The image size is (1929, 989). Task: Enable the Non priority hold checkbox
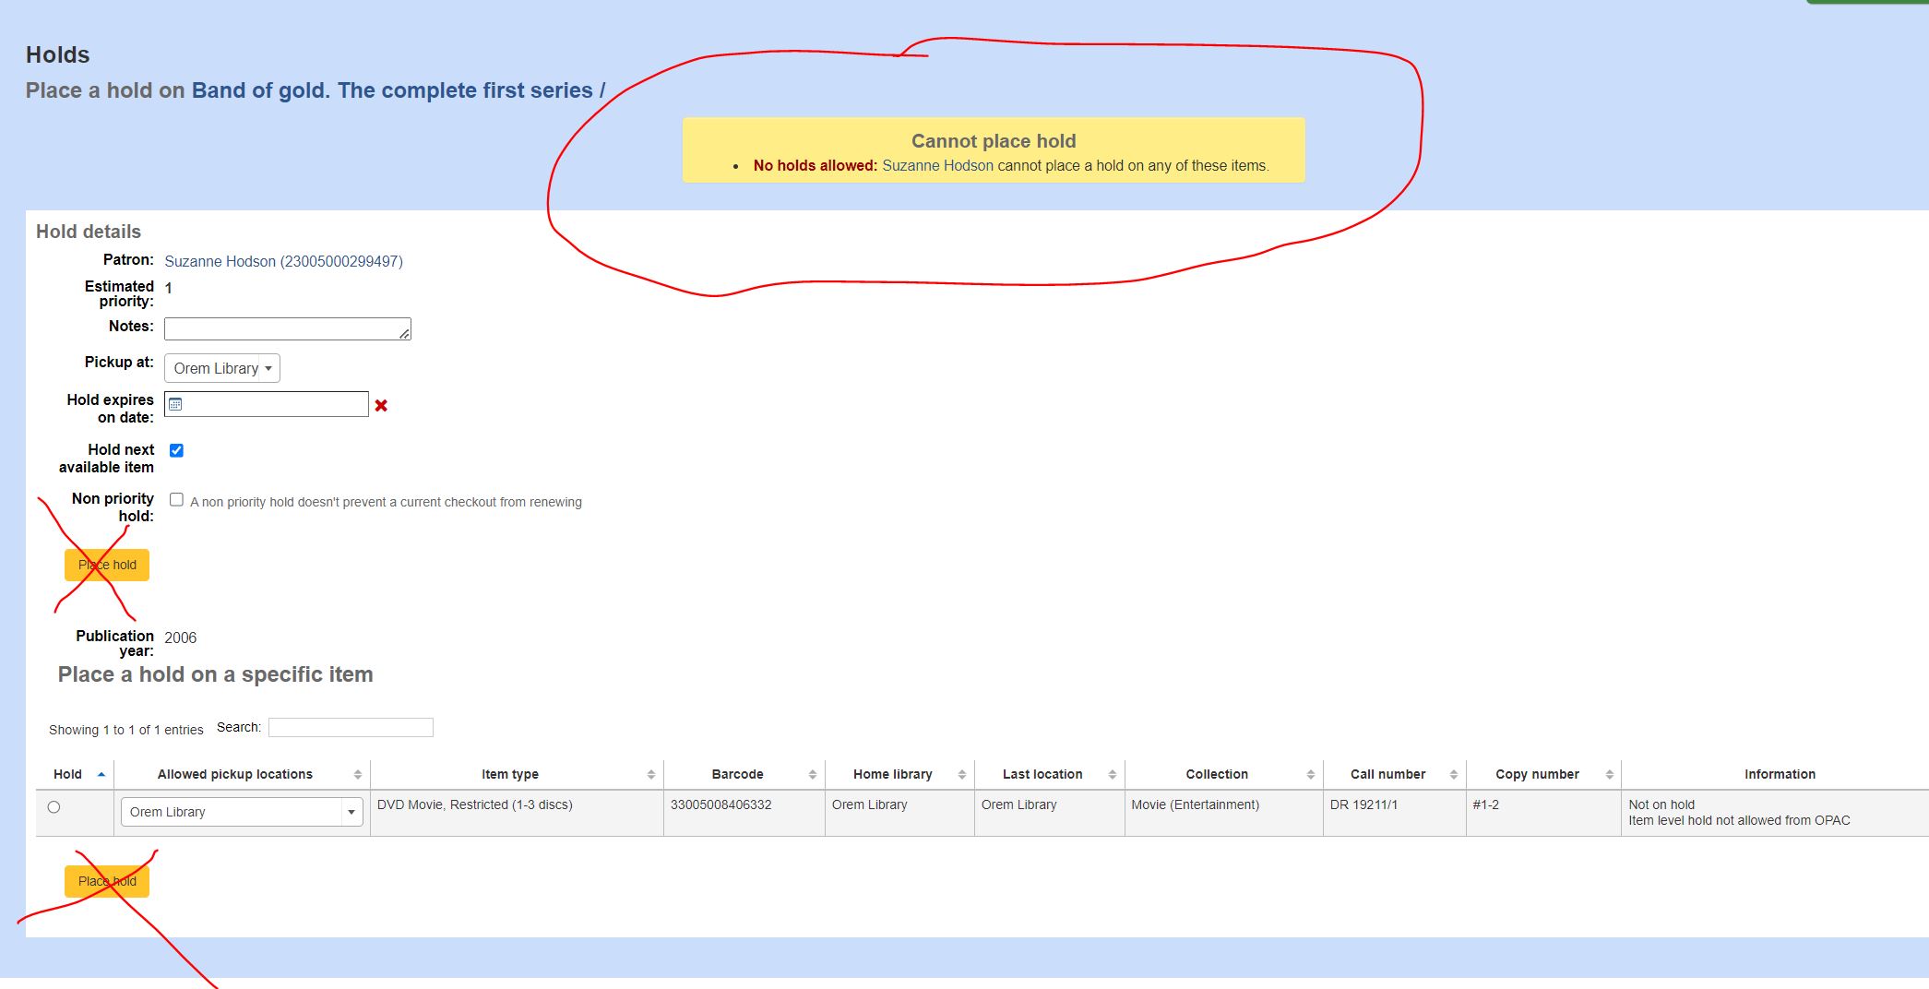click(176, 499)
